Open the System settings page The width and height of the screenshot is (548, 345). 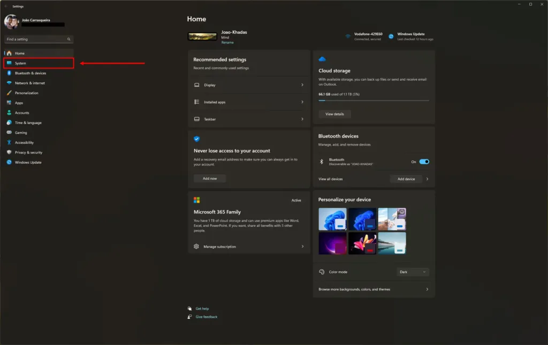point(39,63)
